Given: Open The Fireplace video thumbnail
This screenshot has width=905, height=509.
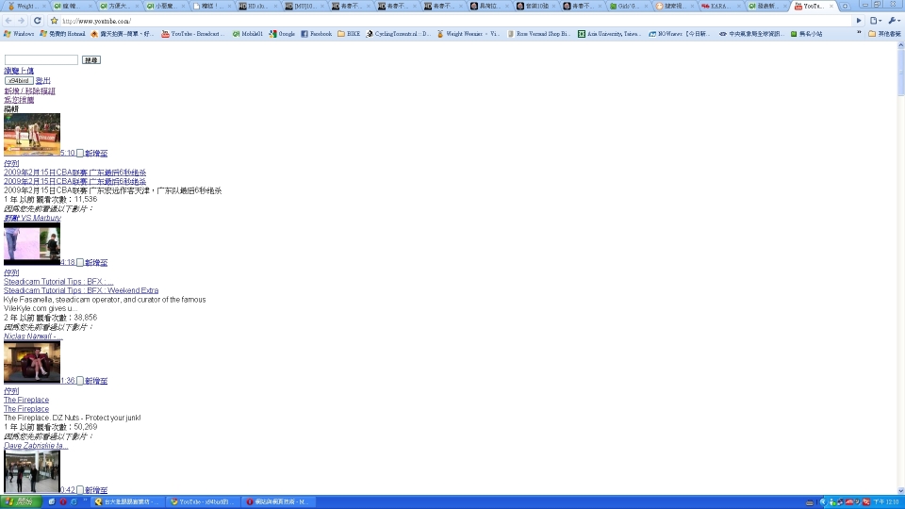Looking at the screenshot, I should (x=32, y=362).
